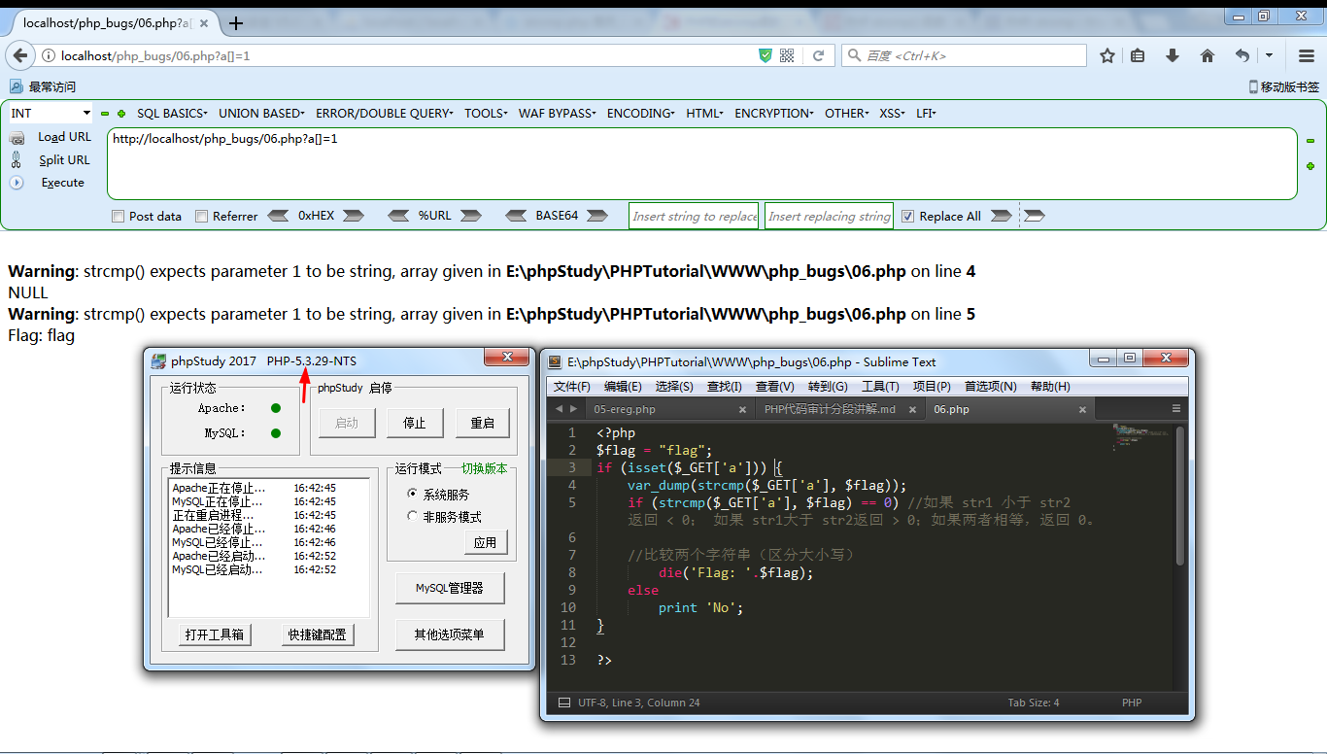This screenshot has width=1327, height=754.
Task: Click Tab Size: 4 in Sublime status bar
Action: point(1034,703)
